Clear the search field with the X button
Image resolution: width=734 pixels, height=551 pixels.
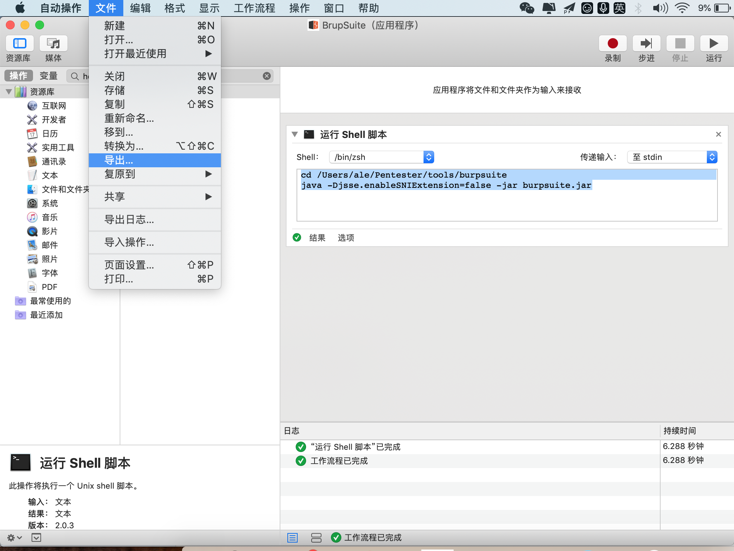click(267, 76)
